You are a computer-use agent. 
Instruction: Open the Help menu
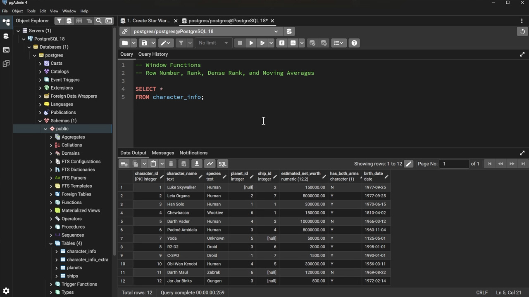coord(84,11)
